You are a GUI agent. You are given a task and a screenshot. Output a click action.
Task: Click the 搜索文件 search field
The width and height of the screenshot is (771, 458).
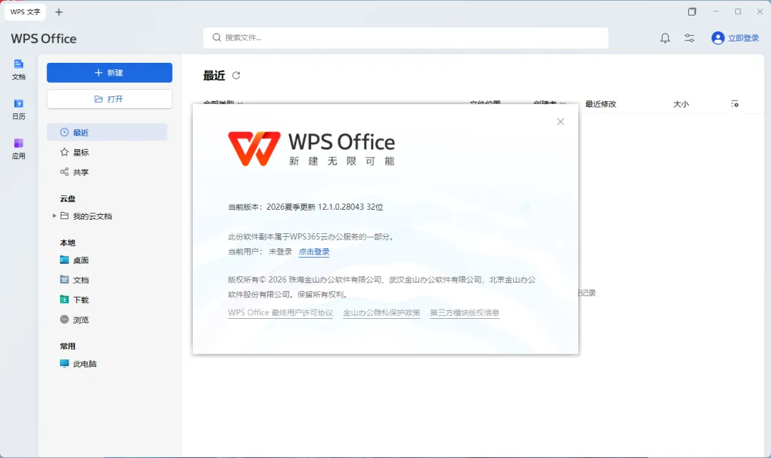(405, 38)
